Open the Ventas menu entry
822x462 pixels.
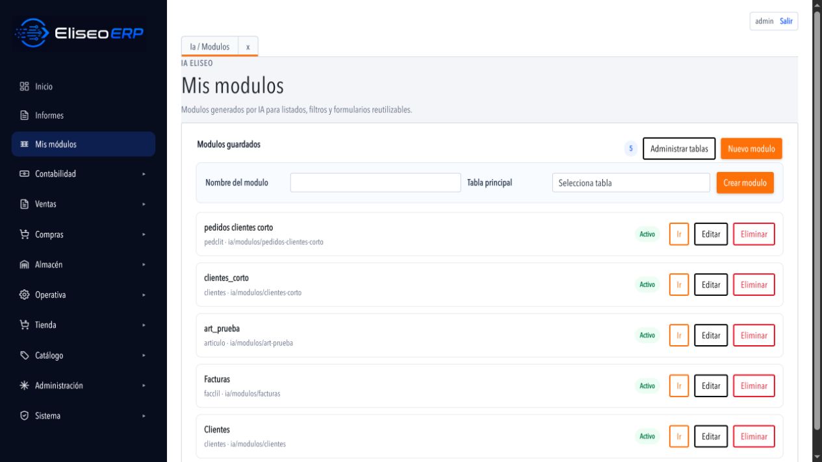click(83, 204)
